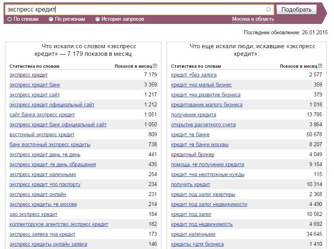Open the Москва и область region selector

(x=253, y=19)
